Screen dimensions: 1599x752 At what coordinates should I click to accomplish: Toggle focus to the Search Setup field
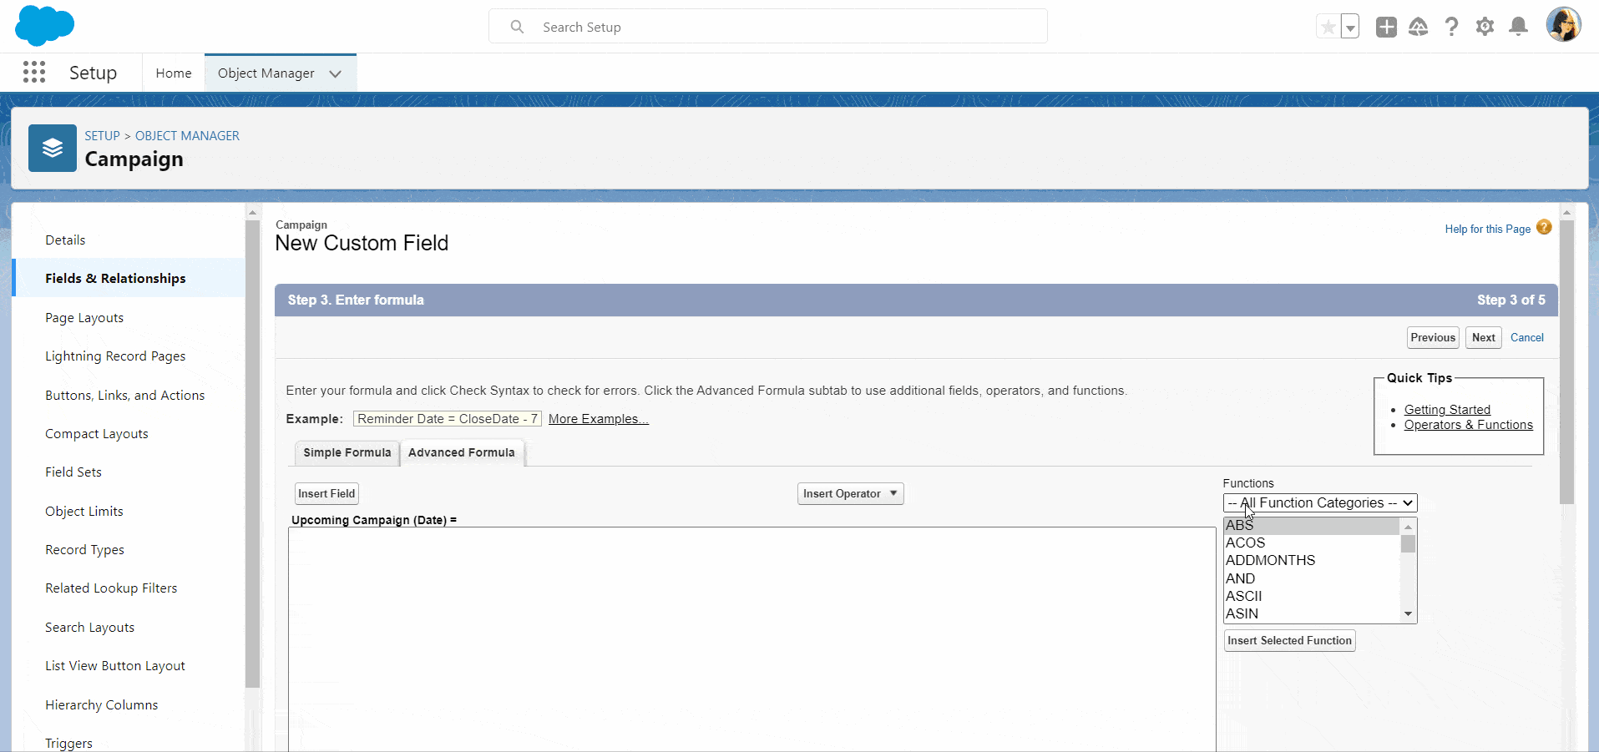(x=768, y=26)
